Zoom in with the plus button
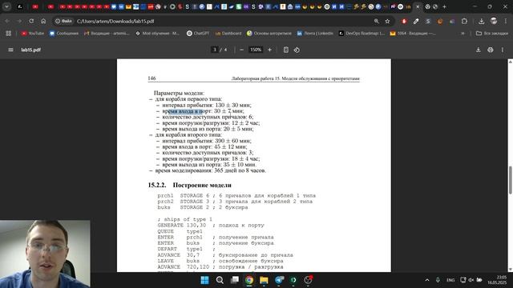 (x=269, y=50)
